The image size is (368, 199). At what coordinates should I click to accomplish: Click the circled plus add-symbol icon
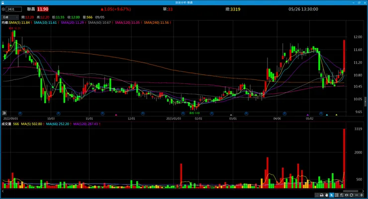click(x=3, y=9)
